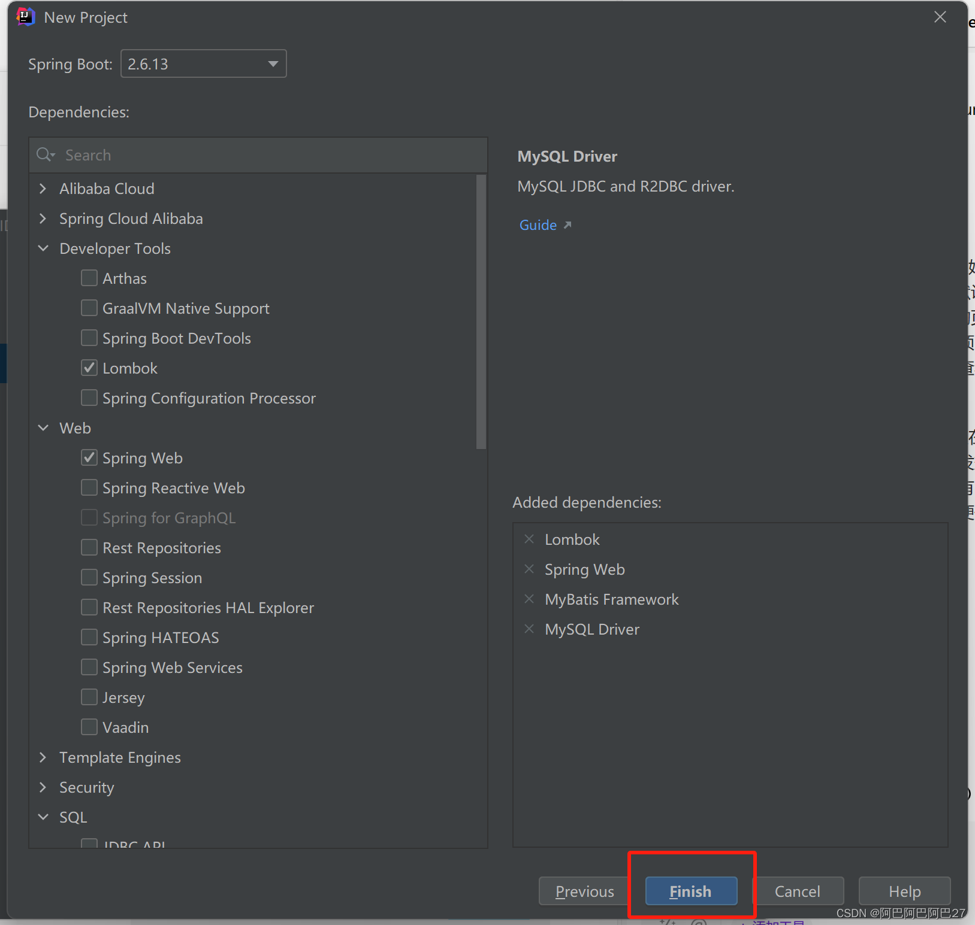Close the New Project dialog
Viewport: 975px width, 925px height.
pos(940,17)
